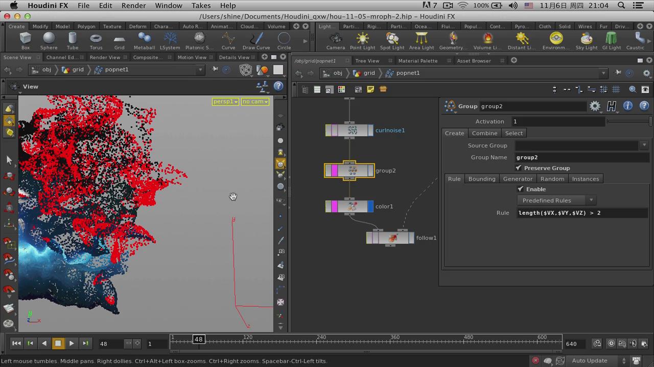Toggle display flag on color1 node

click(x=370, y=206)
